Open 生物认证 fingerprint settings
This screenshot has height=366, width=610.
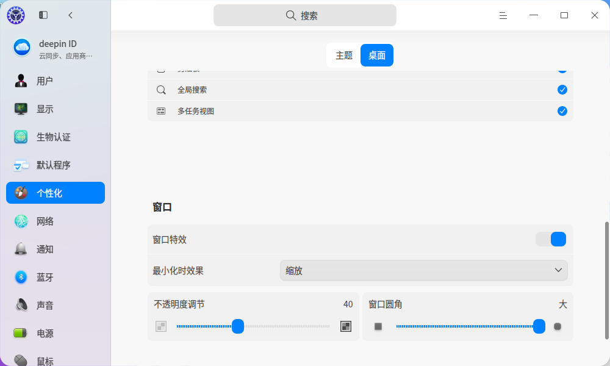(56, 137)
